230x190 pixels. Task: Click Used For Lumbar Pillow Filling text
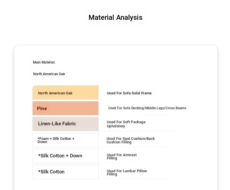[127, 173]
